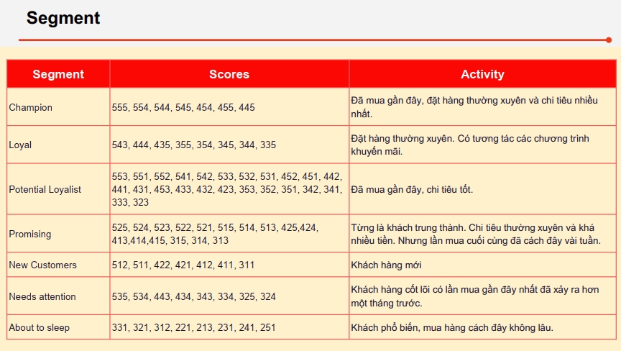The width and height of the screenshot is (621, 351).
Task: Select the scores cell beginning with 553, 551
Action: coord(227,189)
